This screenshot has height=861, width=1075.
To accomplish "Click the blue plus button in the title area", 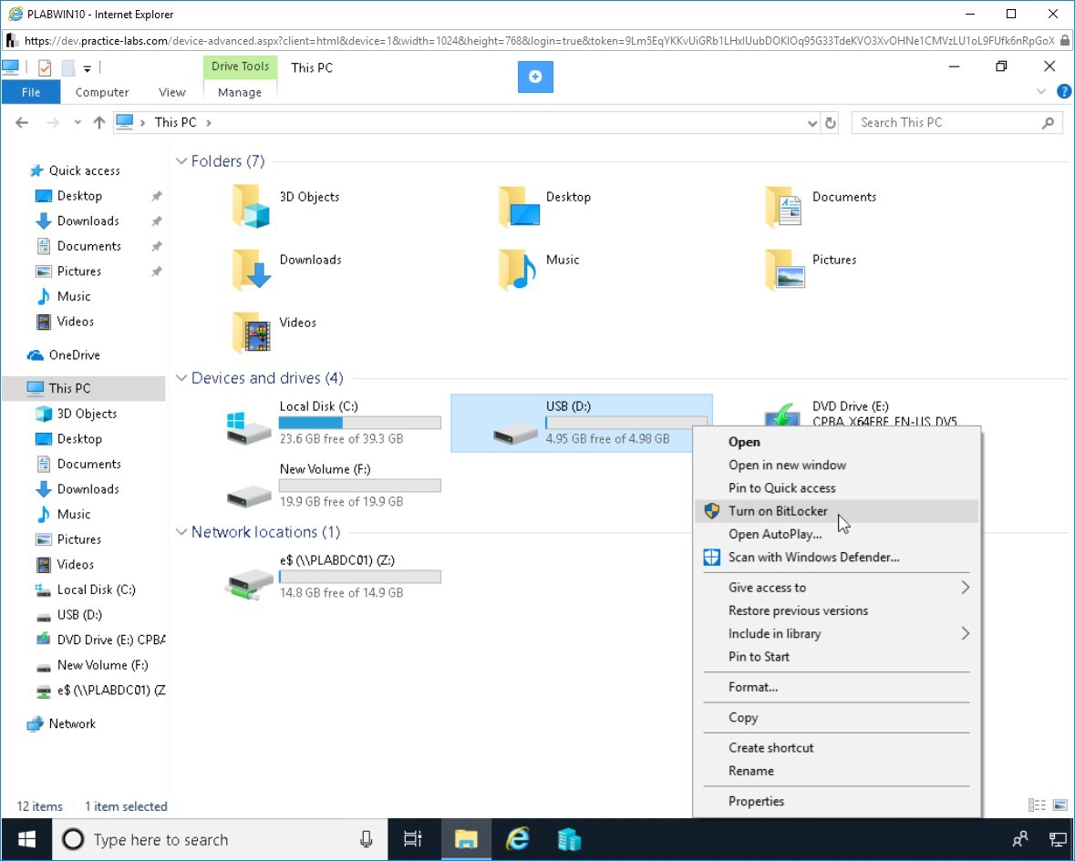I will pyautogui.click(x=535, y=77).
